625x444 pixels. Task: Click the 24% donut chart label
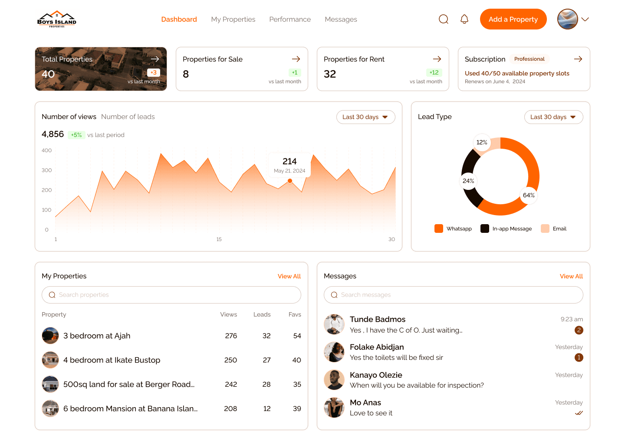(468, 181)
